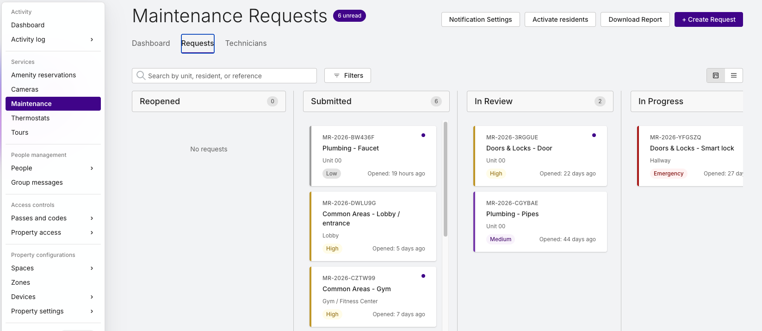
Task: Open the Common Areas - Gym request
Action: [x=373, y=297]
